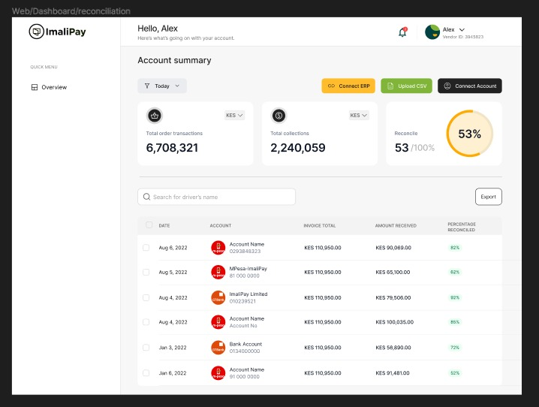
Task: Check the KES 100,035.00 row checkbox
Action: (x=146, y=322)
